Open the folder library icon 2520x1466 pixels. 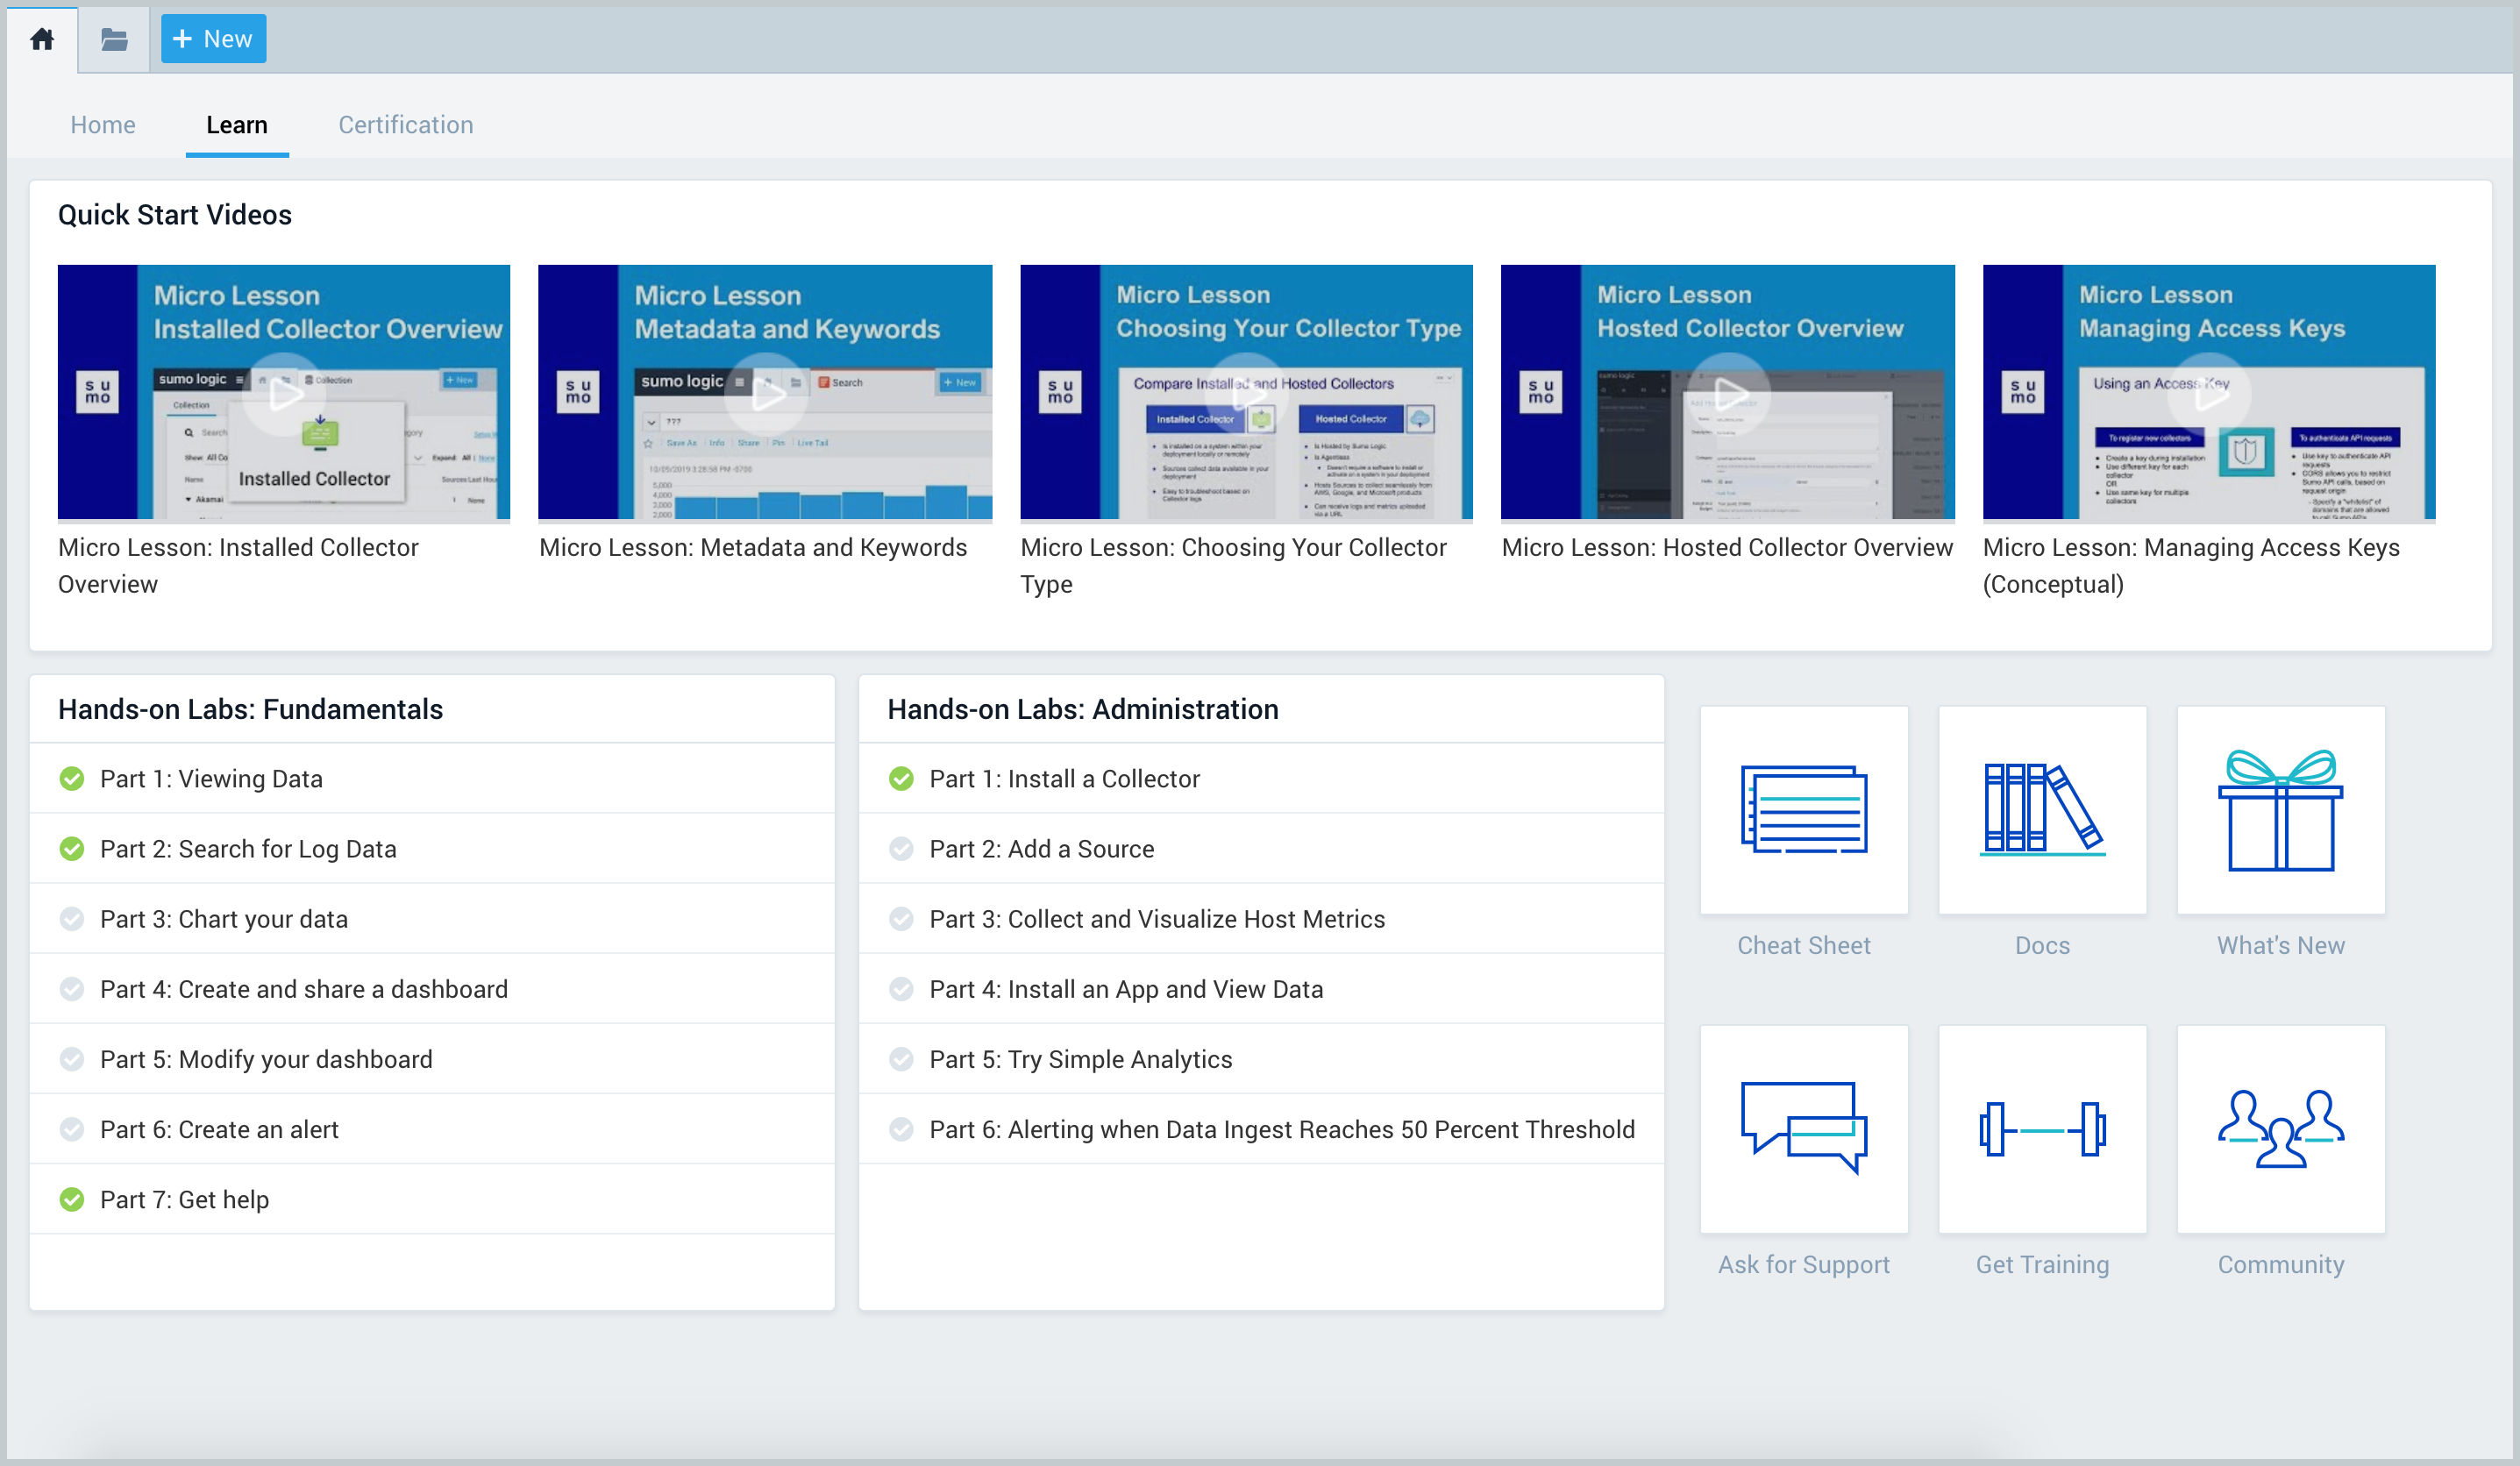pos(114,39)
